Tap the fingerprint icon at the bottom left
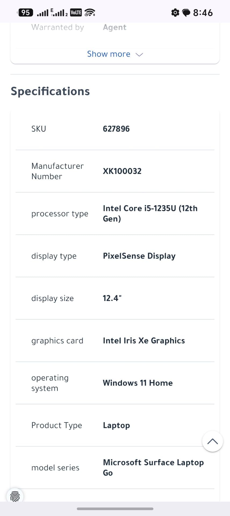Viewport: 230px width, 516px height. 15,497
